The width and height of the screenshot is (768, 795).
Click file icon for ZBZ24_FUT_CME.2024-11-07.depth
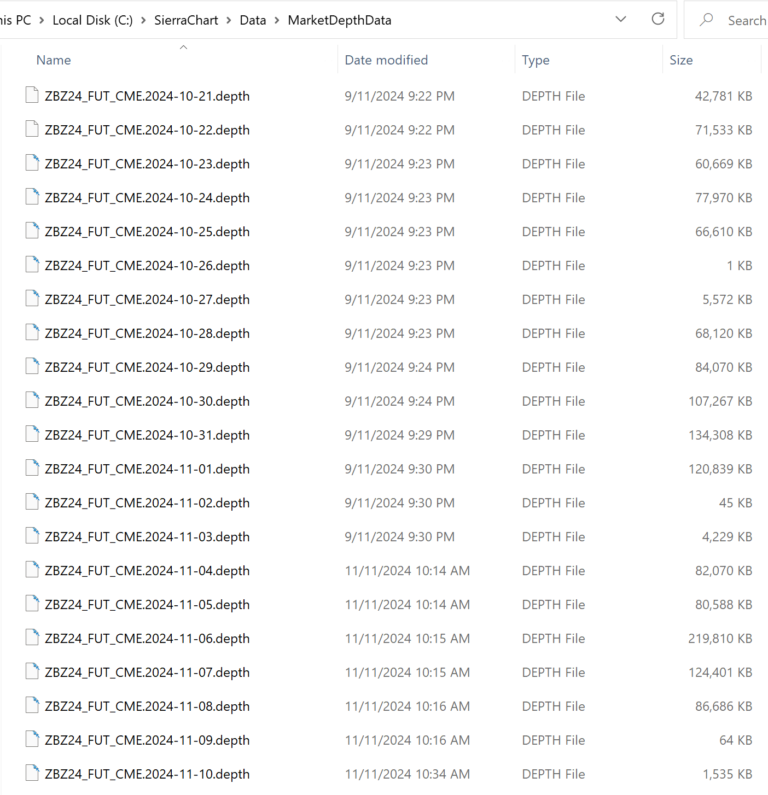pos(32,671)
